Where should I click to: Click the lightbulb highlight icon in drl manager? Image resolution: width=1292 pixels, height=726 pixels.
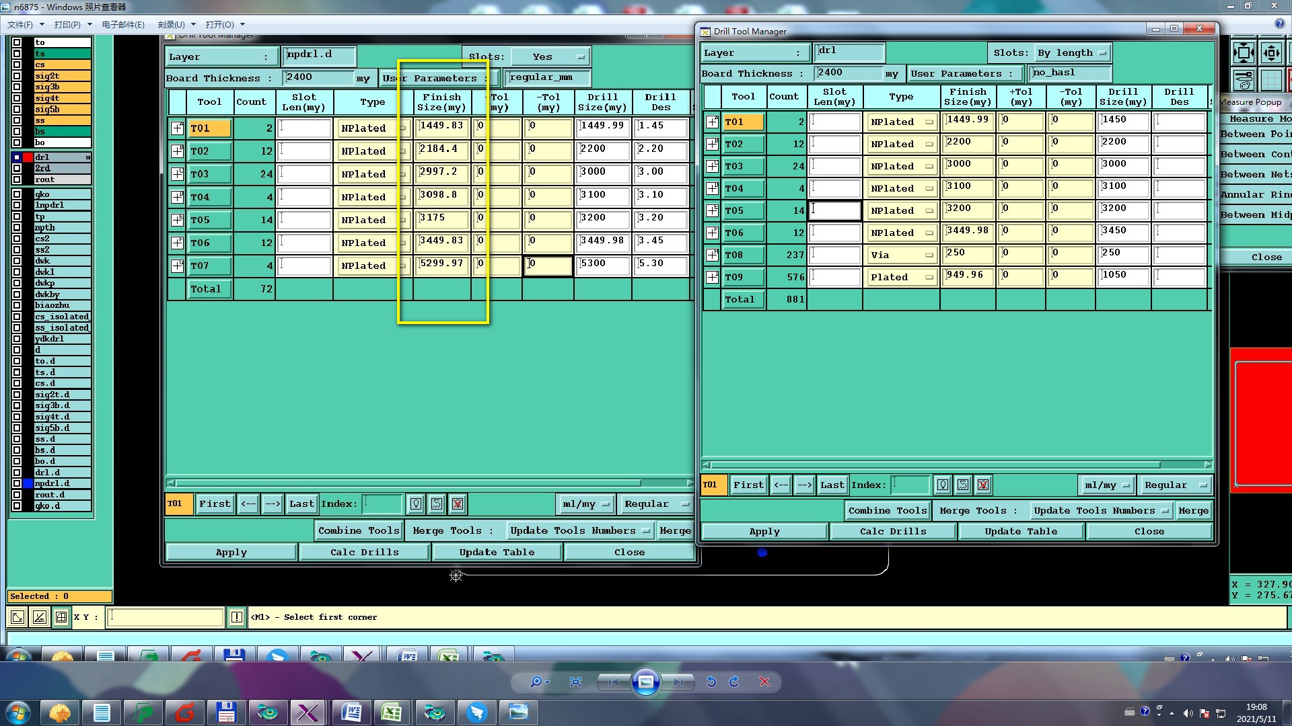pyautogui.click(x=943, y=485)
